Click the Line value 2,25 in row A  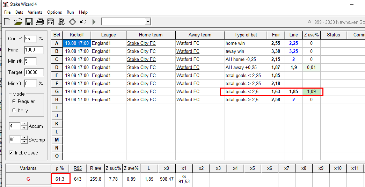pyautogui.click(x=293, y=43)
